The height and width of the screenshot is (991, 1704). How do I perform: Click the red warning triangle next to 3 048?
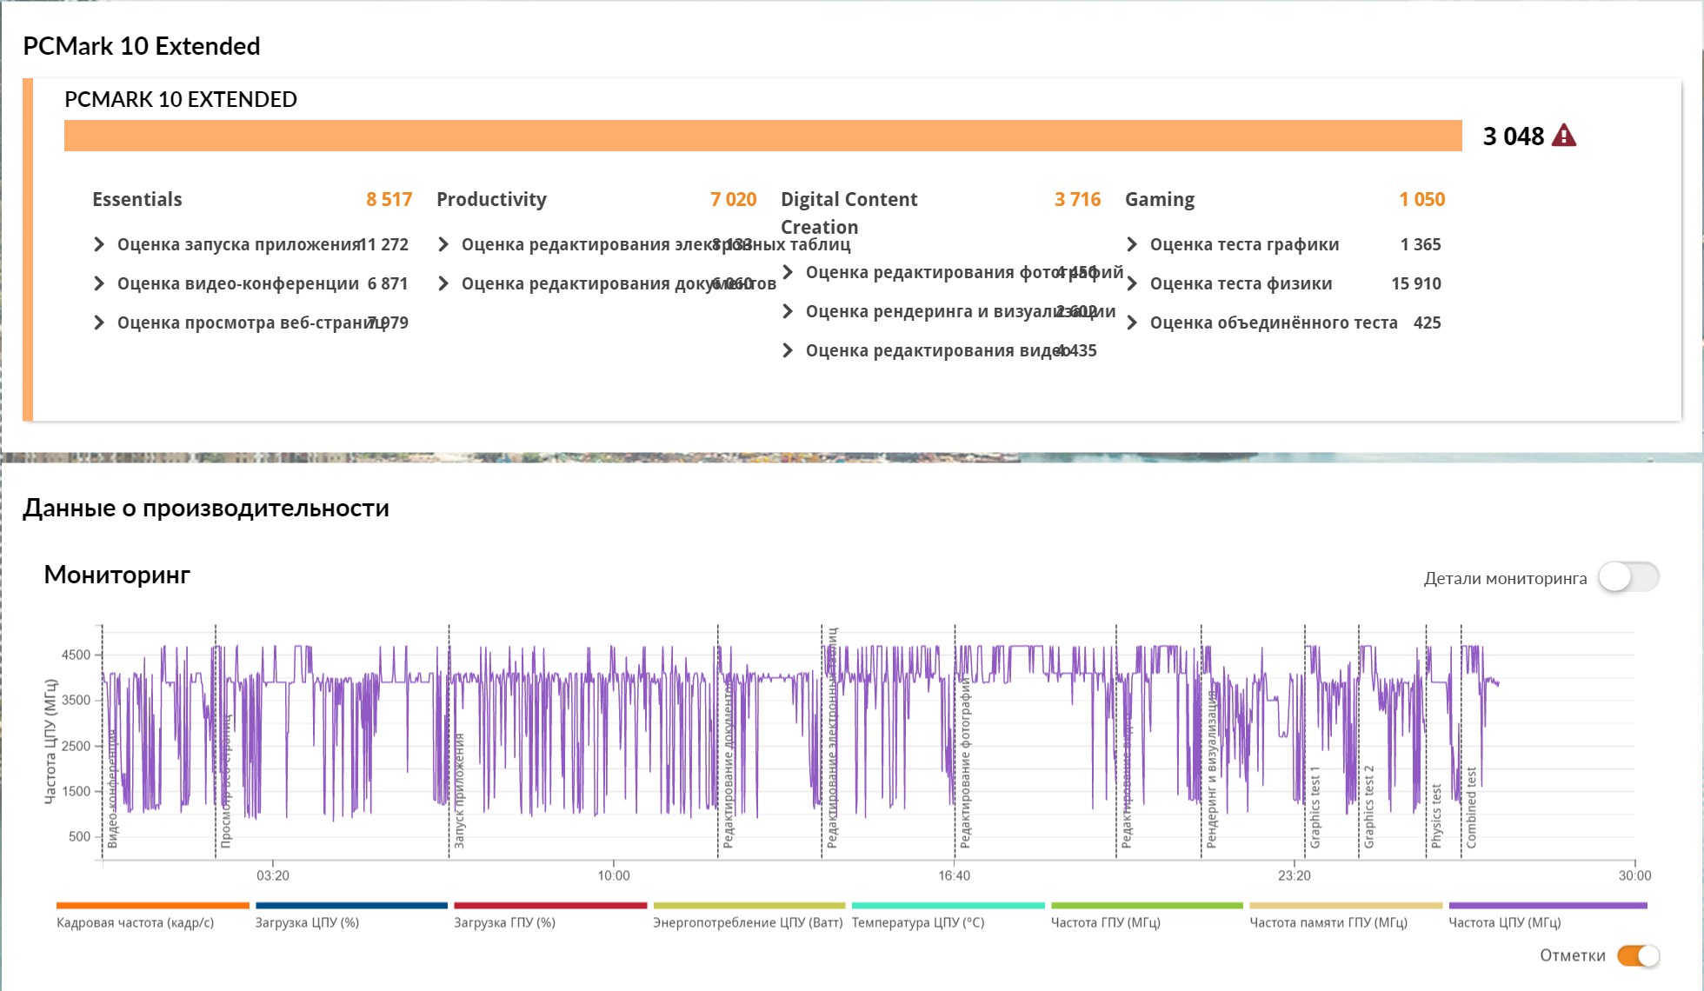[1563, 136]
